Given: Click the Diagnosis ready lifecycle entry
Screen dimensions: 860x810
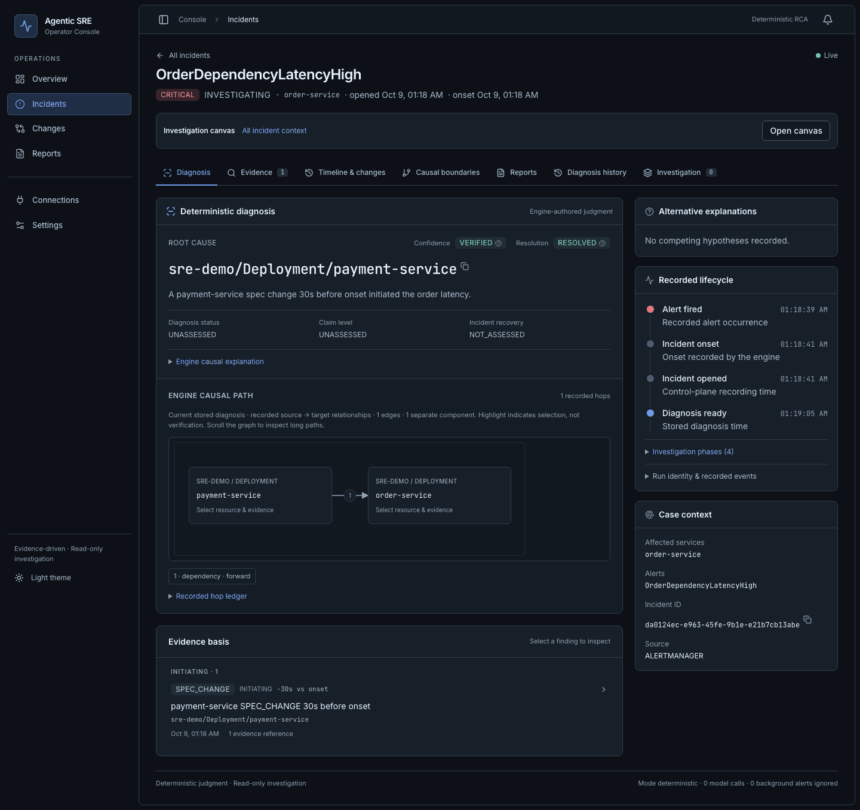Looking at the screenshot, I should (738, 420).
